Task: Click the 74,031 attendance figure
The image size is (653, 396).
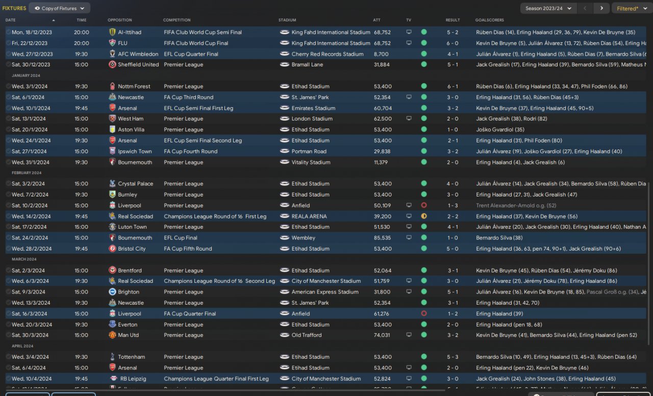Action: pyautogui.click(x=382, y=335)
